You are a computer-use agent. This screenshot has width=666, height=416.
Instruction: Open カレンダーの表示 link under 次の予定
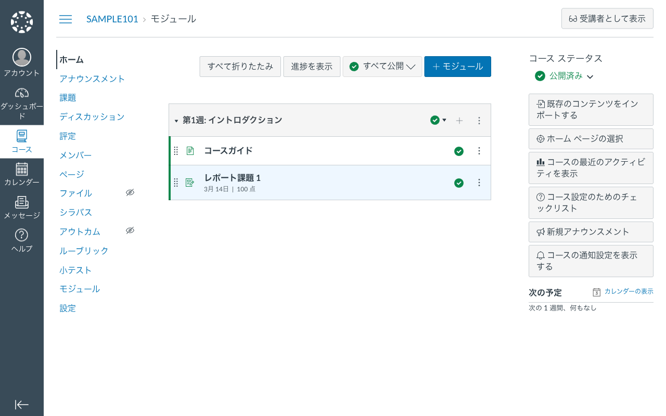pyautogui.click(x=627, y=291)
